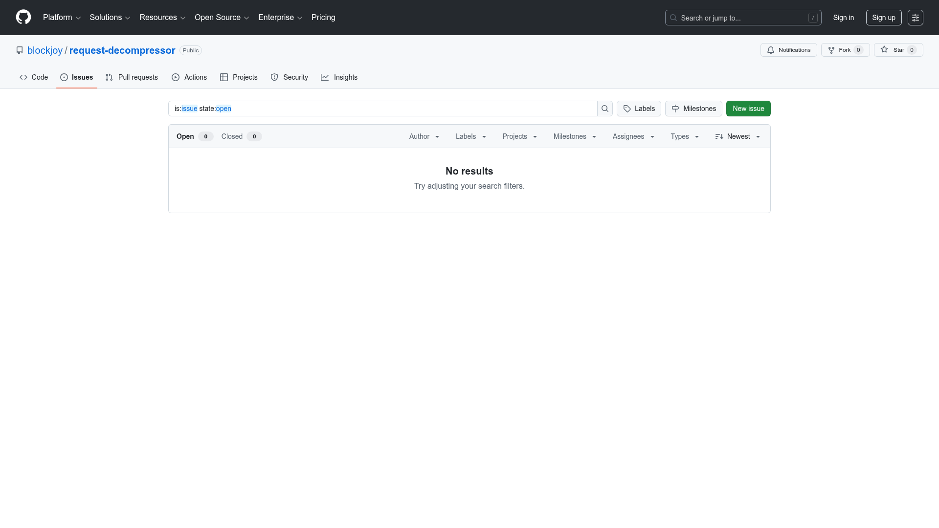
Task: View the Insights tab
Action: (339, 77)
